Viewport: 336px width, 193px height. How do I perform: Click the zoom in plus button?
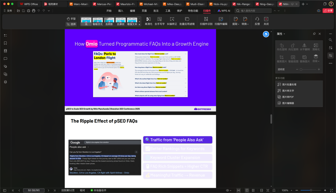[x=325, y=190]
